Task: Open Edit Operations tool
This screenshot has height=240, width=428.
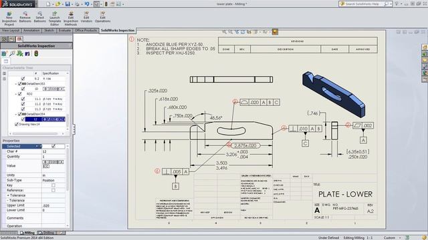Action: pos(102,17)
